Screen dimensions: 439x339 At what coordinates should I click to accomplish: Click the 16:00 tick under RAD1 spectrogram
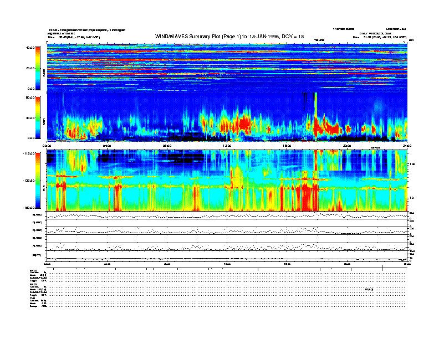tap(287, 146)
